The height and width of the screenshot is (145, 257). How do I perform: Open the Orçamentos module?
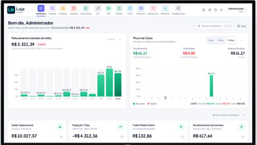[86, 10]
